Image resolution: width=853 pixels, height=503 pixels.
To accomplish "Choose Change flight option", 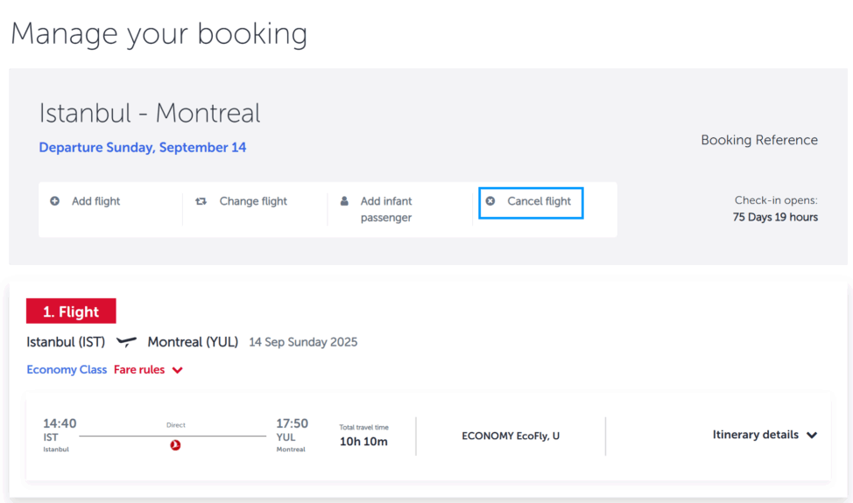I will tap(253, 201).
